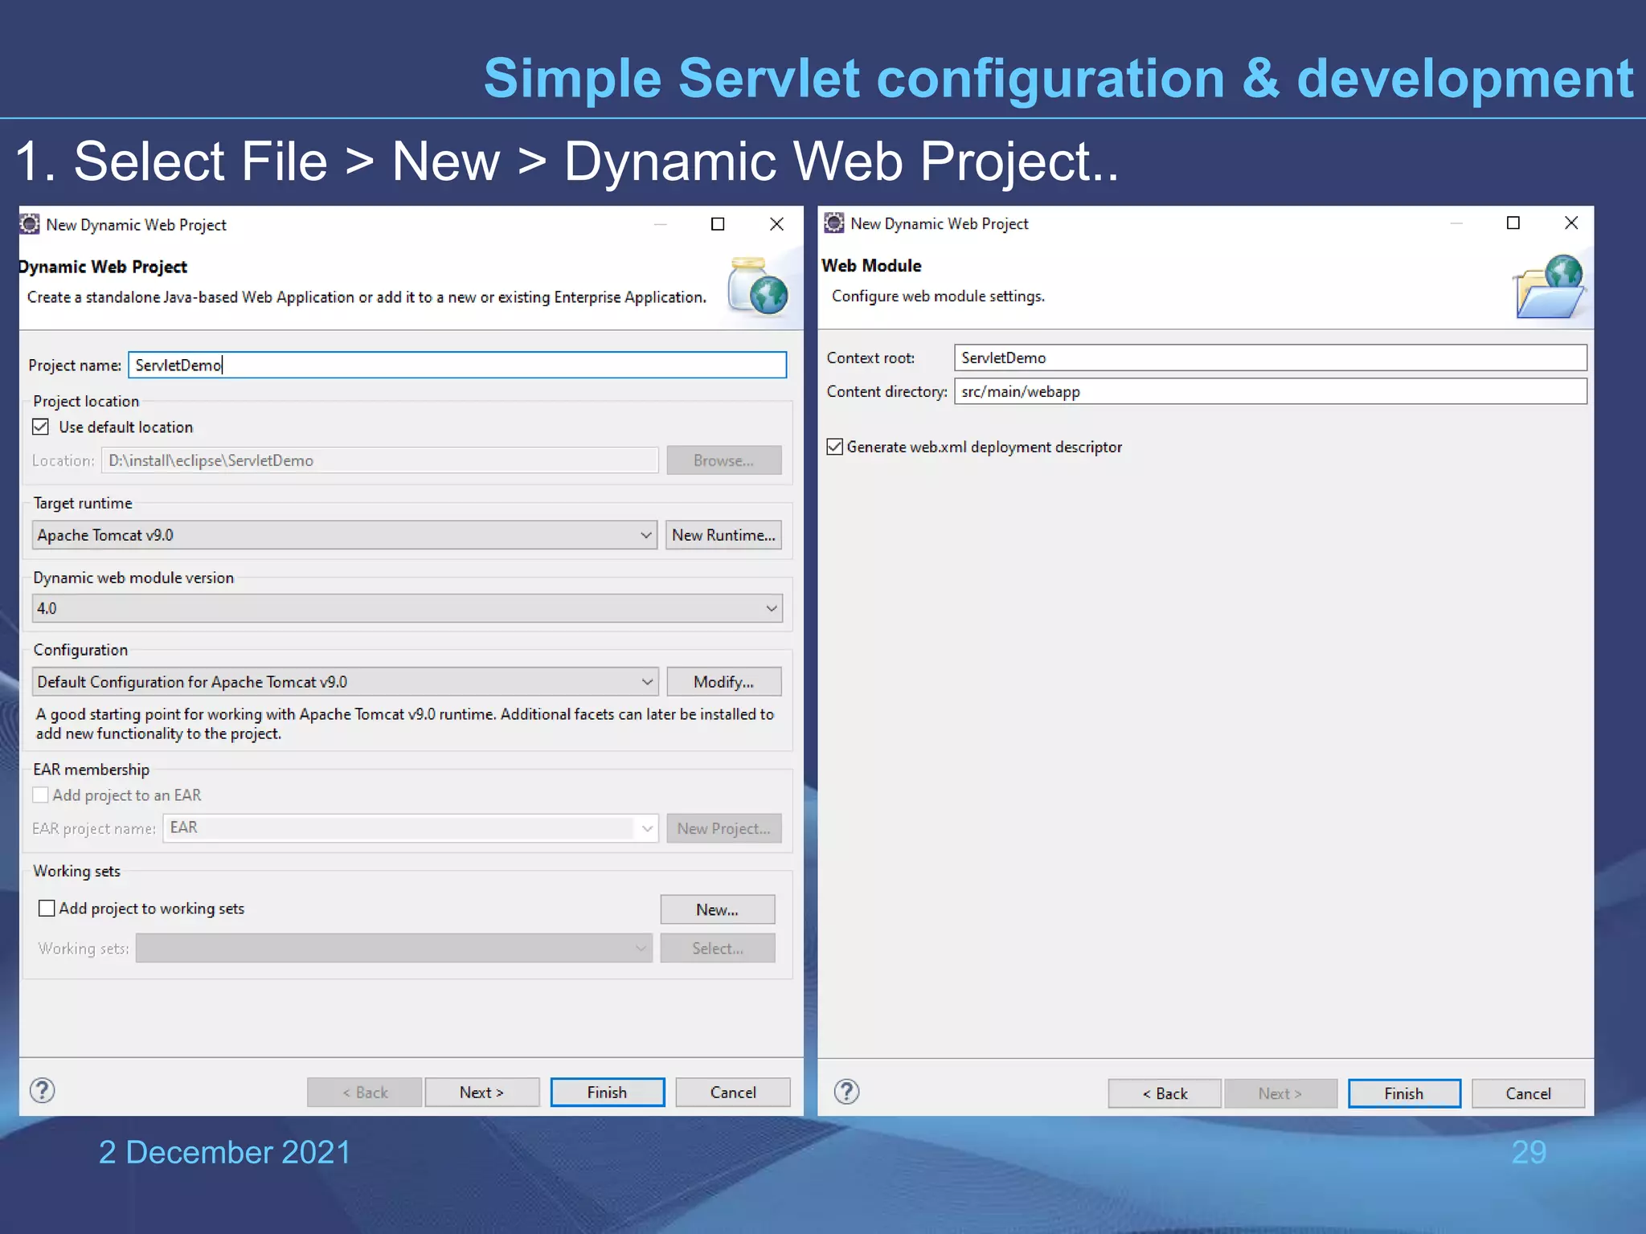Click Cancel in the left Dynamic Web Project dialog
Screen dimensions: 1646x1234
point(733,1093)
